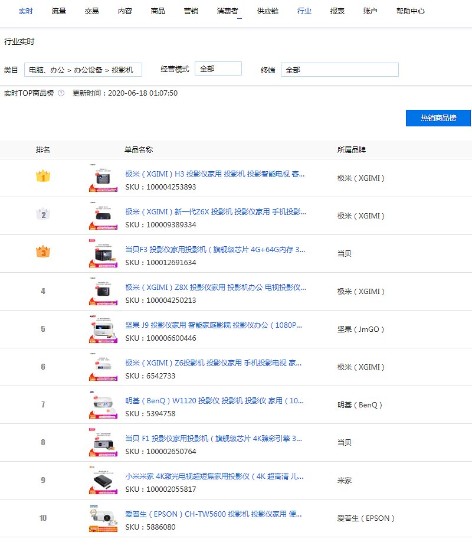Screen dimensions: 472x555
Task: Click the silver crown rank 2 icon
Action: tap(43, 214)
